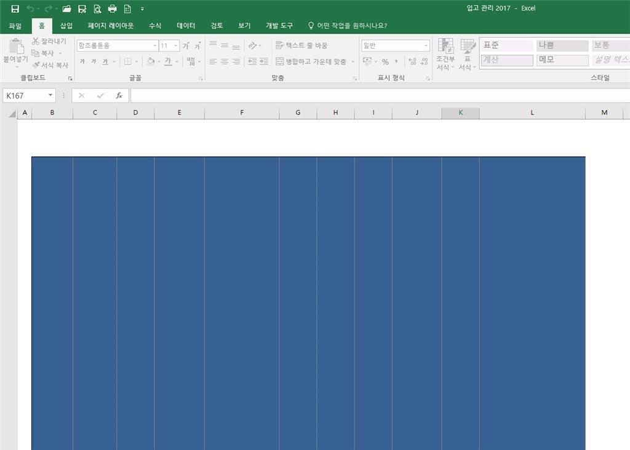
Task: Click the text orientation icon
Action: click(x=252, y=45)
